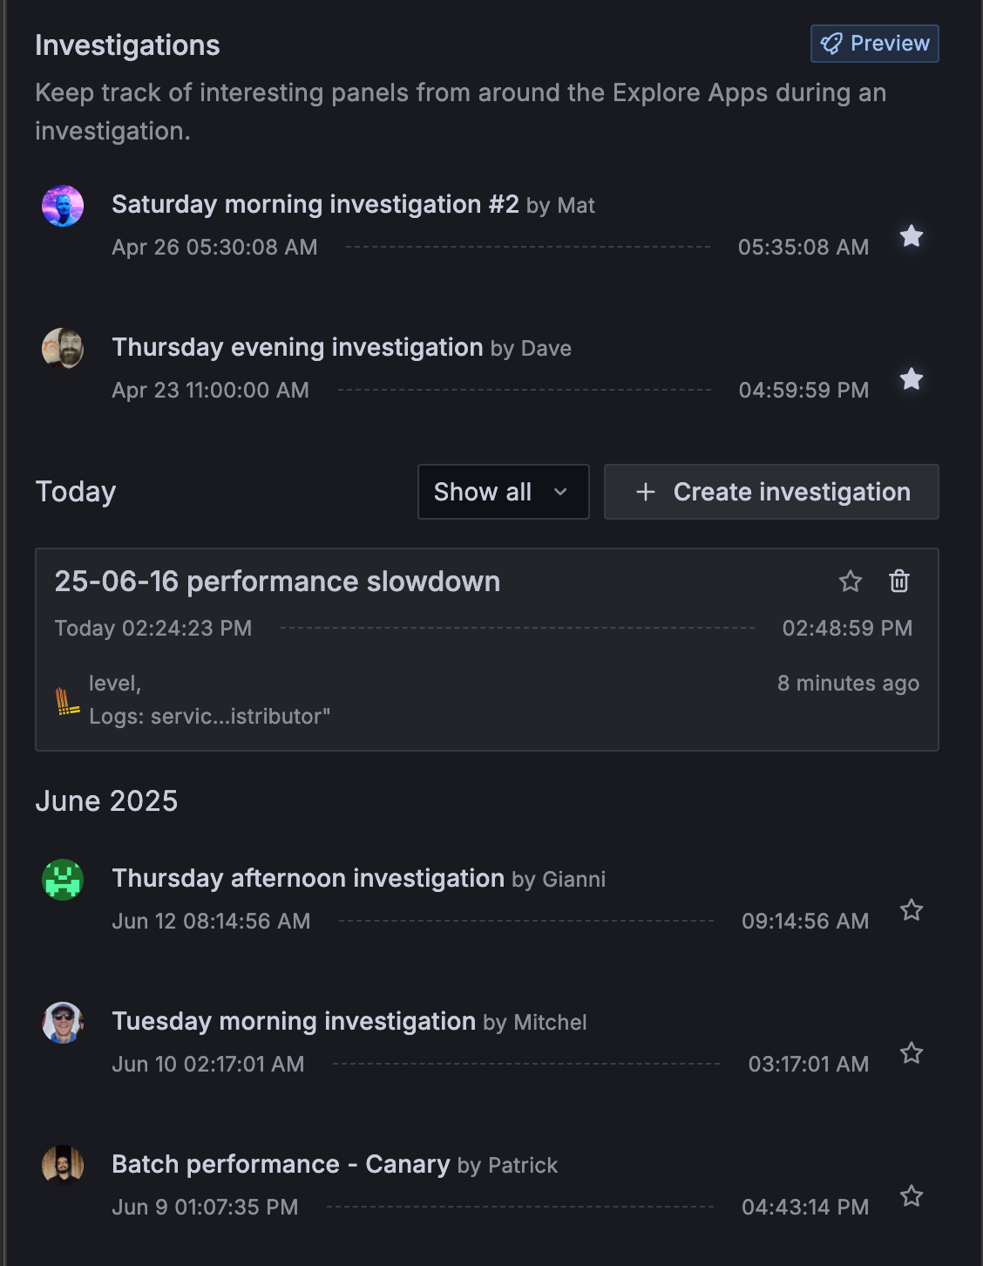The image size is (983, 1266).
Task: Click the Logs panel icon in slowdown card
Action: pyautogui.click(x=67, y=701)
